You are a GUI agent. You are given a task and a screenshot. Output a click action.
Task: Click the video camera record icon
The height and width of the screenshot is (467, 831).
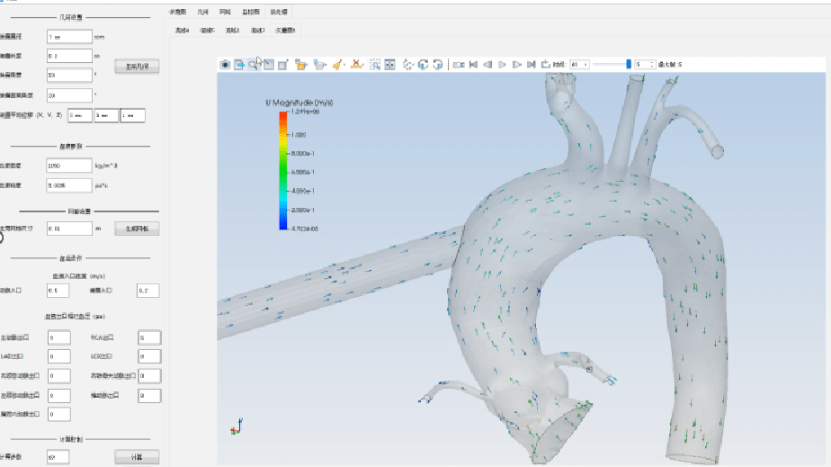click(x=459, y=65)
